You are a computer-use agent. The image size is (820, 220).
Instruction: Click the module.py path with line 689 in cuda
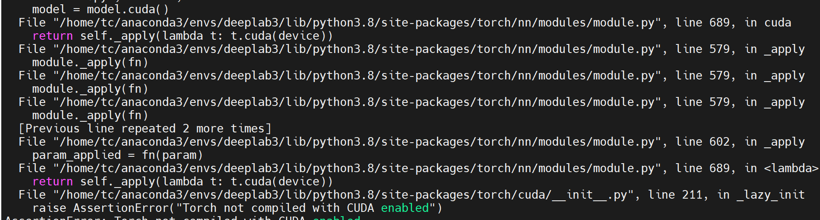pos(357,23)
